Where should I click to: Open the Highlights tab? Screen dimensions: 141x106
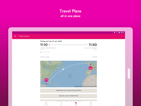pos(46,104)
